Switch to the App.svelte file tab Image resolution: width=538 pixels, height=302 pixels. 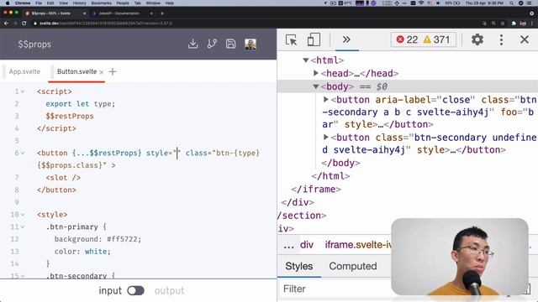[24, 71]
